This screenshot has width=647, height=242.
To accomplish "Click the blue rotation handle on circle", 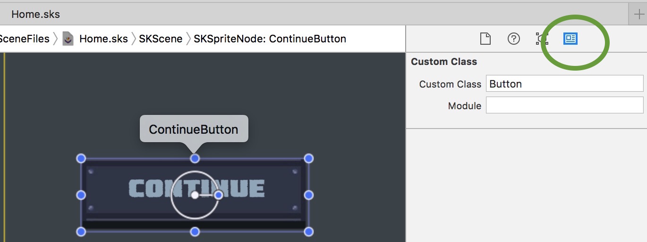I will point(218,195).
